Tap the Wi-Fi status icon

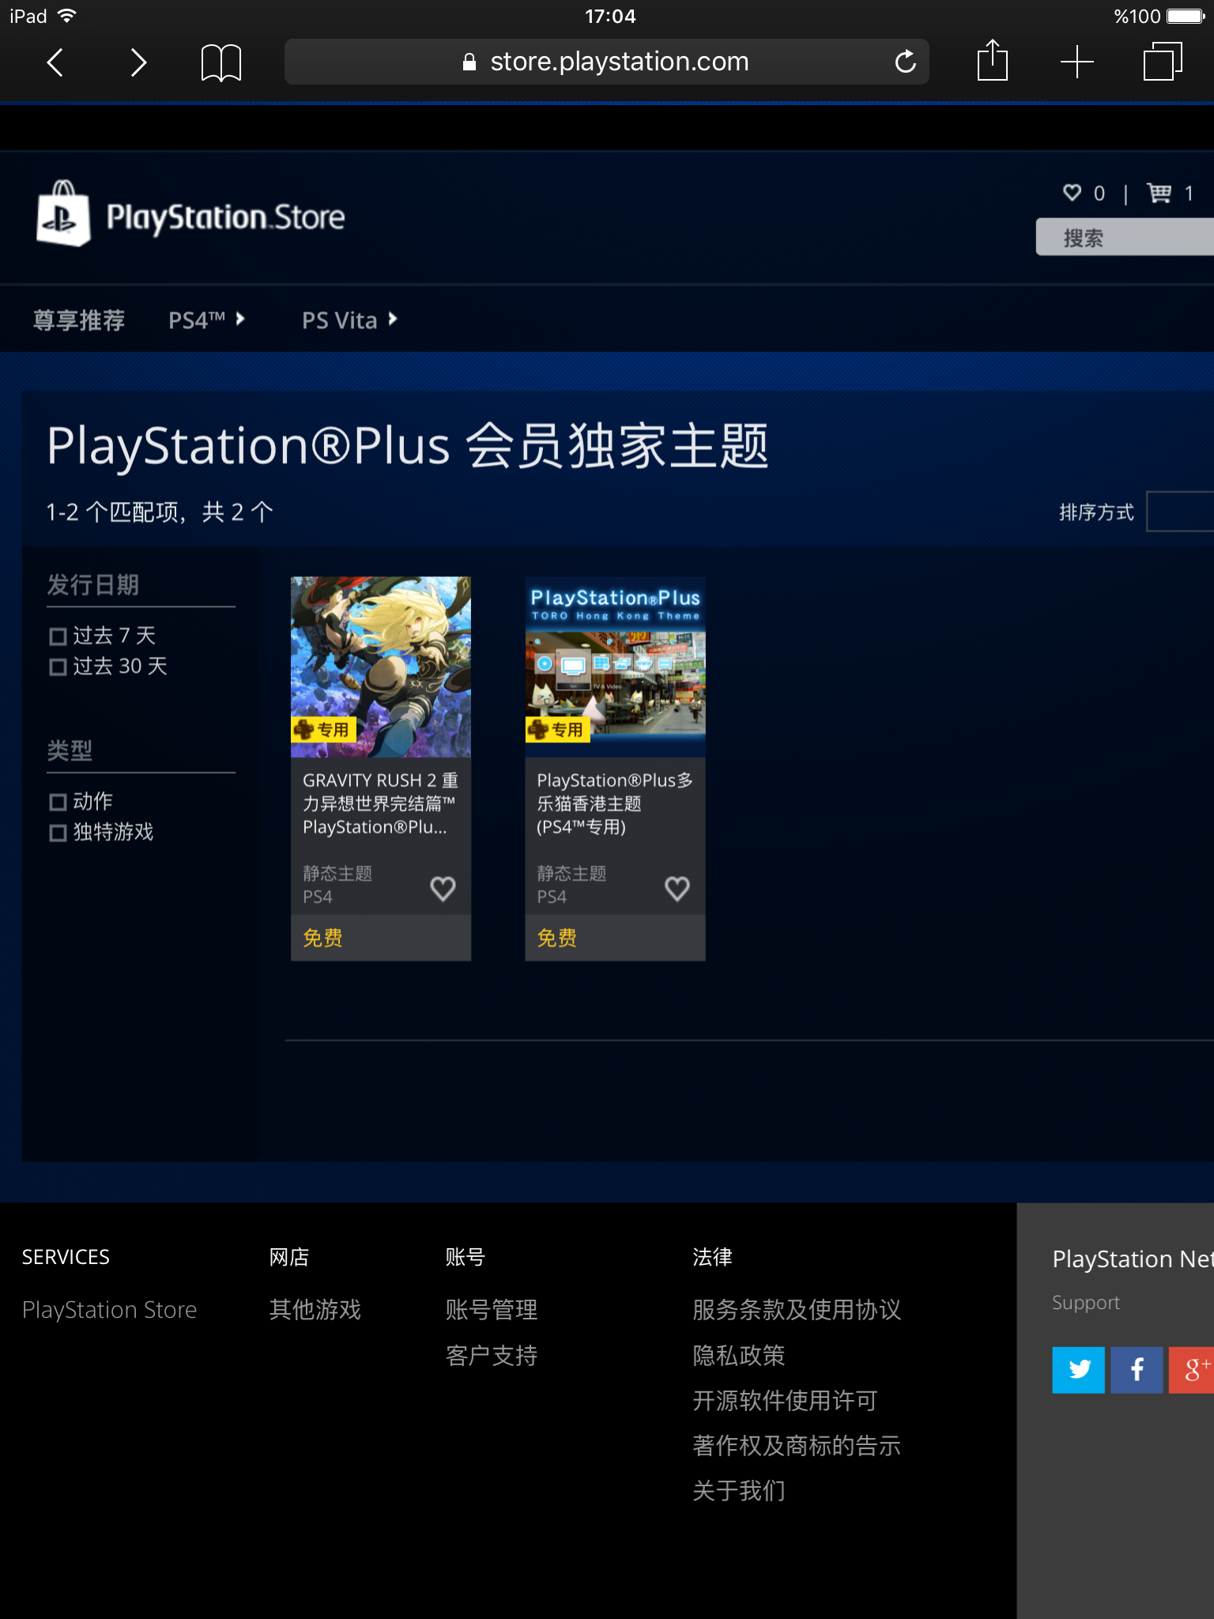pos(67,16)
